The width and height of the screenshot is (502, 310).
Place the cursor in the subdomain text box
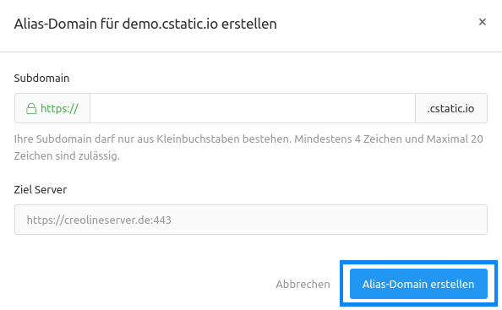(x=253, y=108)
